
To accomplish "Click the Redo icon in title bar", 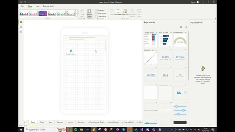I will tap(29, 2).
